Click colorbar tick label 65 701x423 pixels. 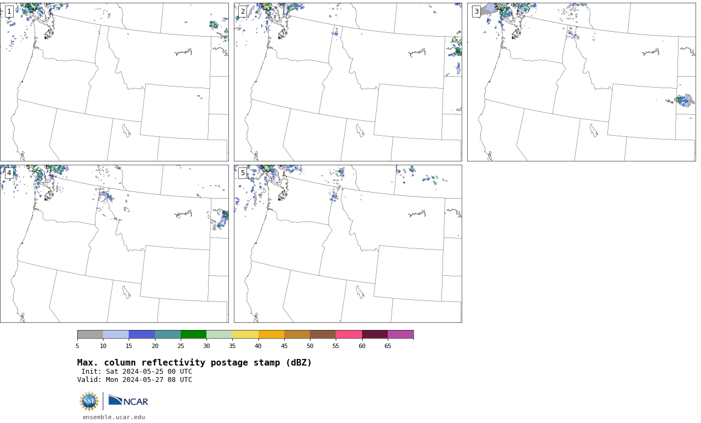[388, 346]
